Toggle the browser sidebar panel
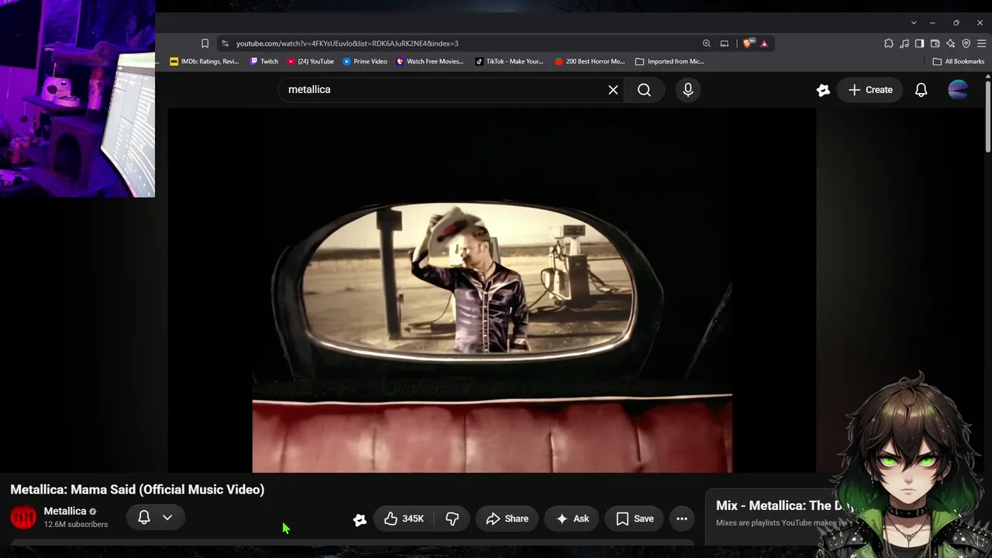The image size is (992, 558). point(919,43)
